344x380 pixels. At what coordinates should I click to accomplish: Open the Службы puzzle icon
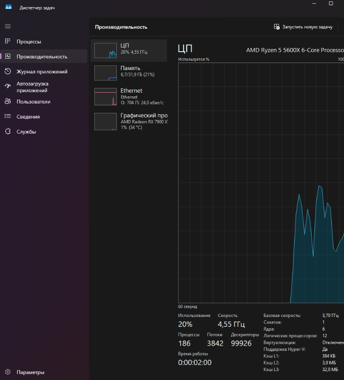(8, 132)
